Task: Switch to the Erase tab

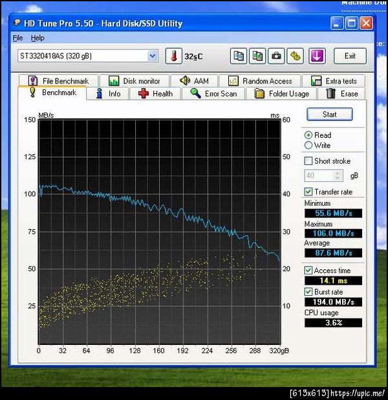Action: pos(341,94)
